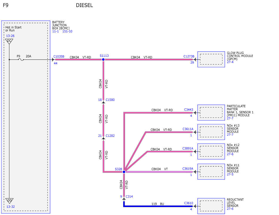Click the DD triangle reference symbol
Viewport: 279px width, 215px height.
(9, 201)
